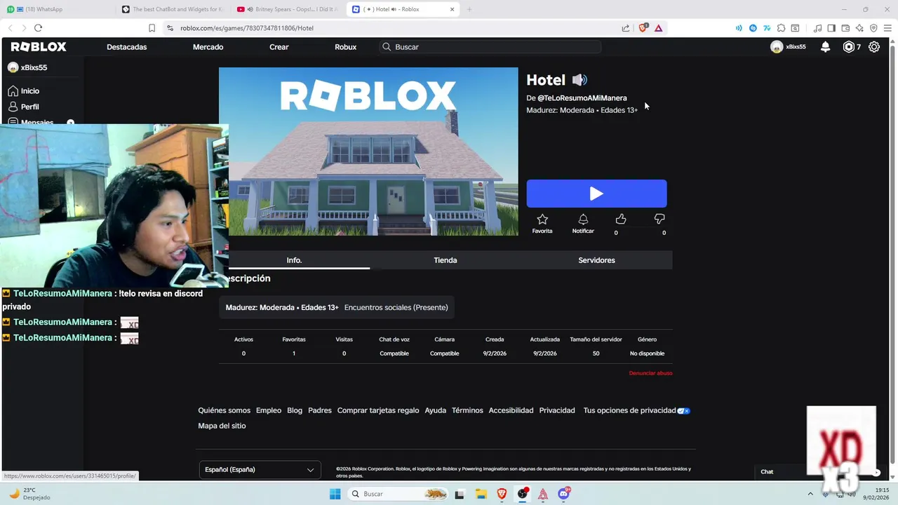Select the Servidores tab
The image size is (898, 505).
coord(596,260)
